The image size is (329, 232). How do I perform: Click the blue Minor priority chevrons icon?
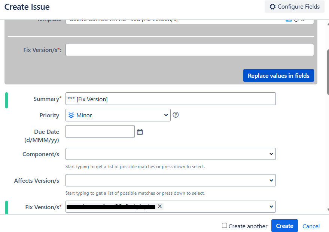click(71, 115)
